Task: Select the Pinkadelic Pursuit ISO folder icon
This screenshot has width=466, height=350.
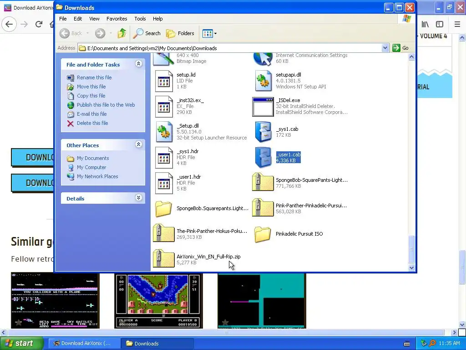Action: (263, 234)
